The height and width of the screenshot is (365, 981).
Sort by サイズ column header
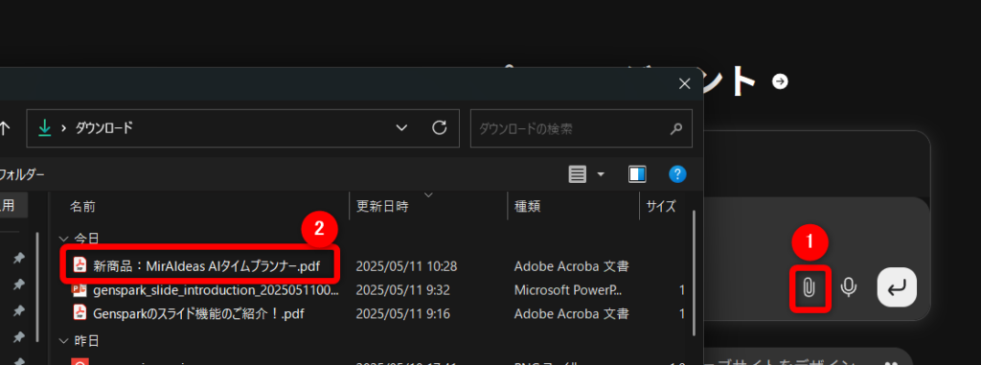pos(661,206)
